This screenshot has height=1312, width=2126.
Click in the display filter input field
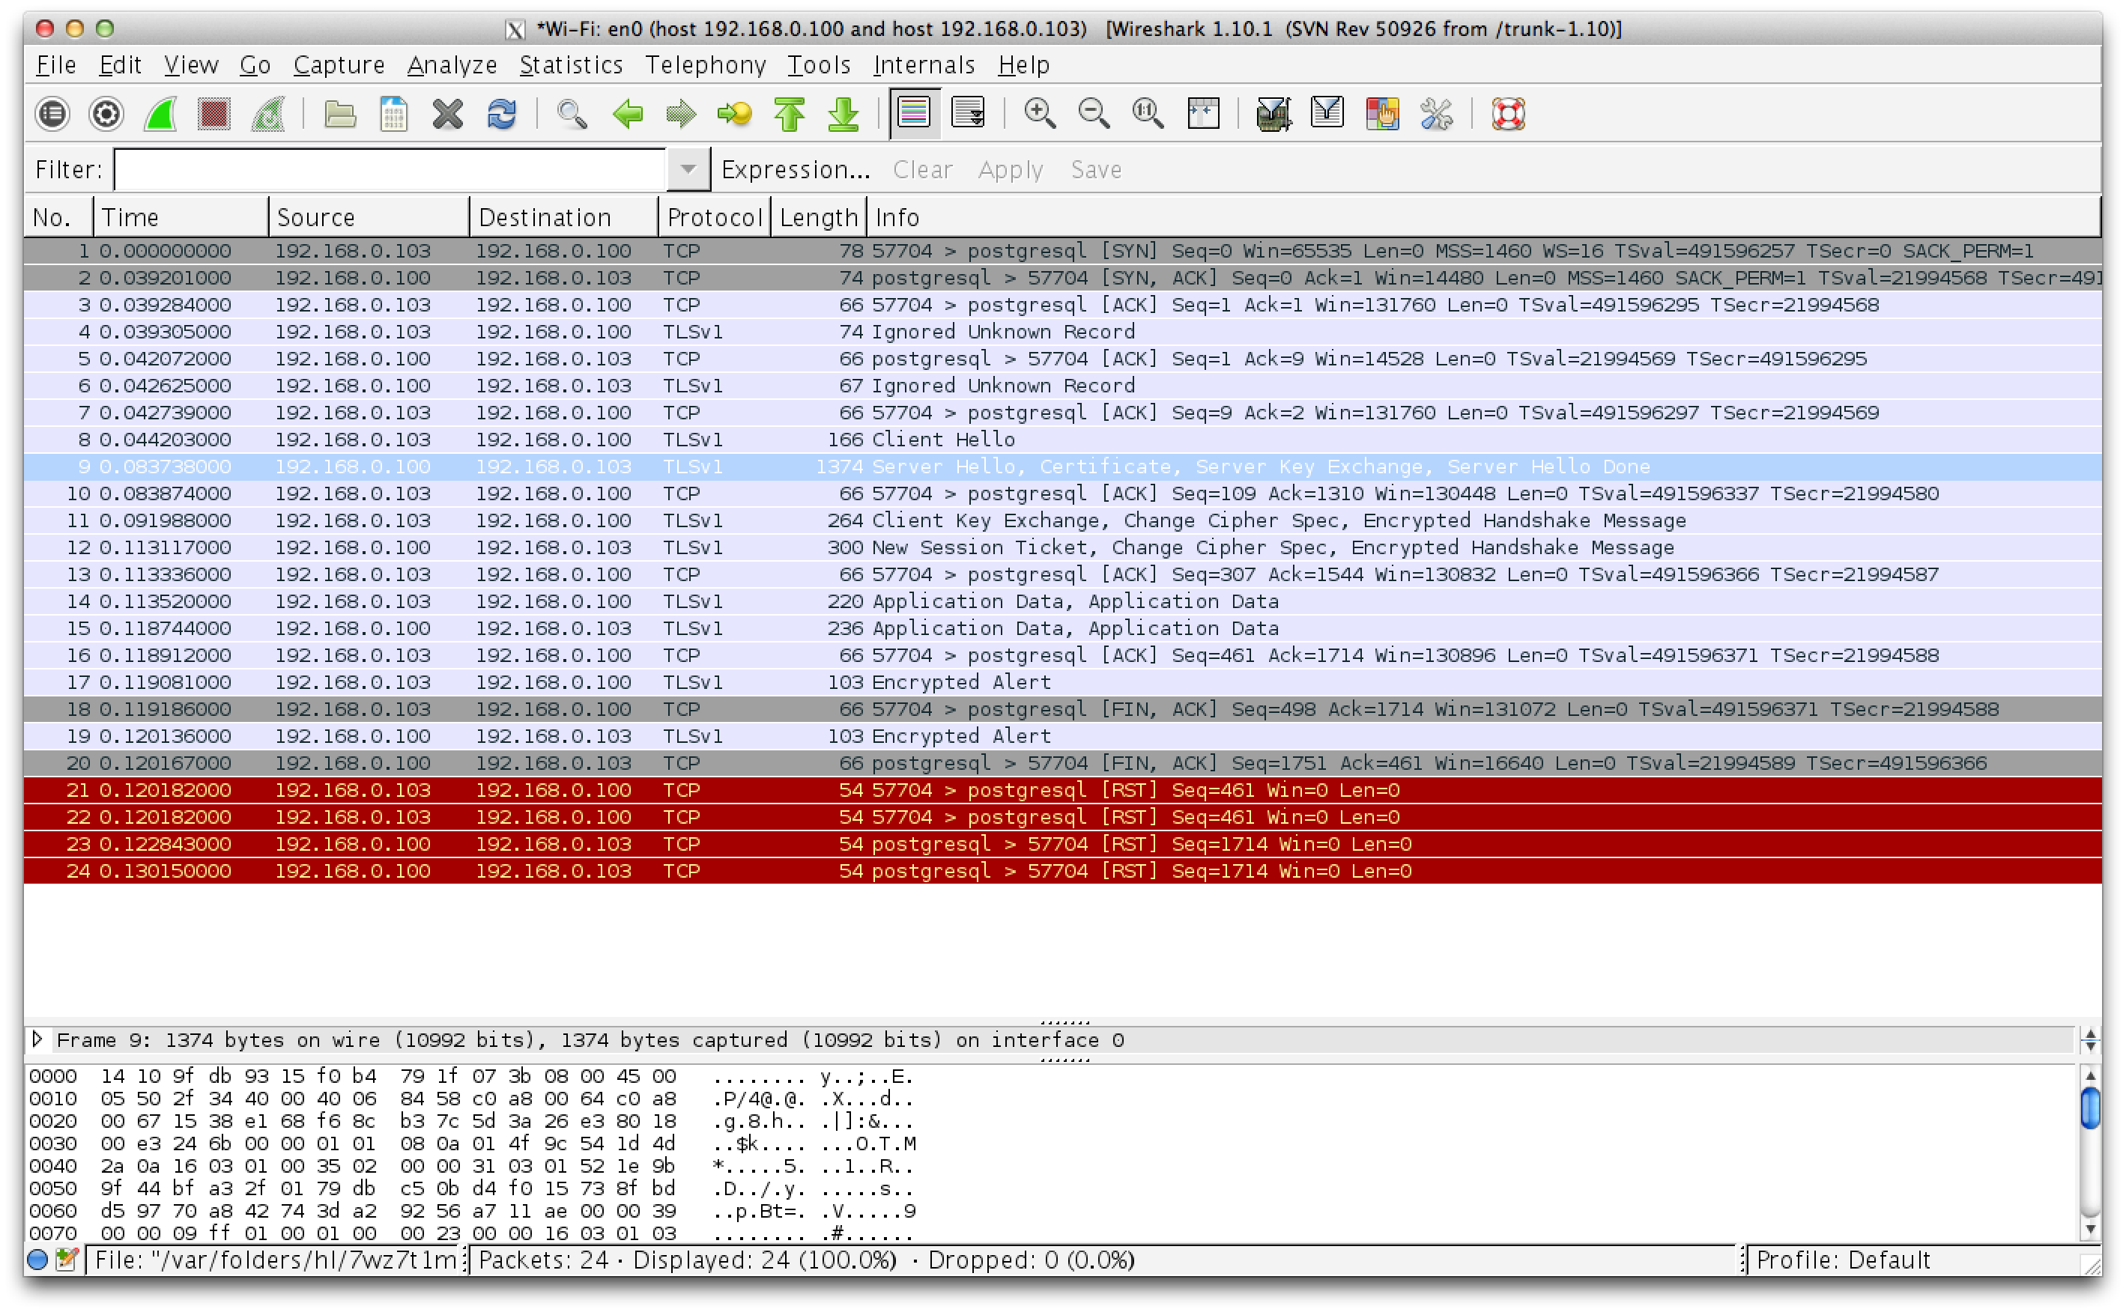tap(390, 169)
